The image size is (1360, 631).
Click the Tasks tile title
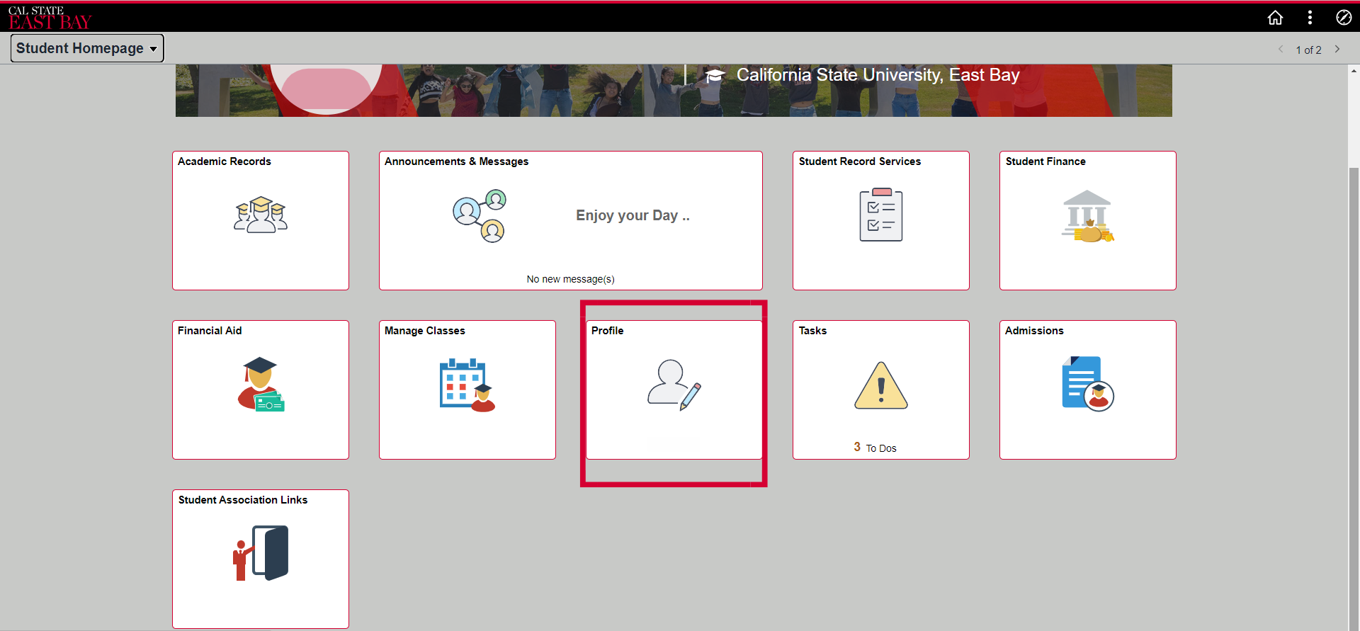point(812,331)
